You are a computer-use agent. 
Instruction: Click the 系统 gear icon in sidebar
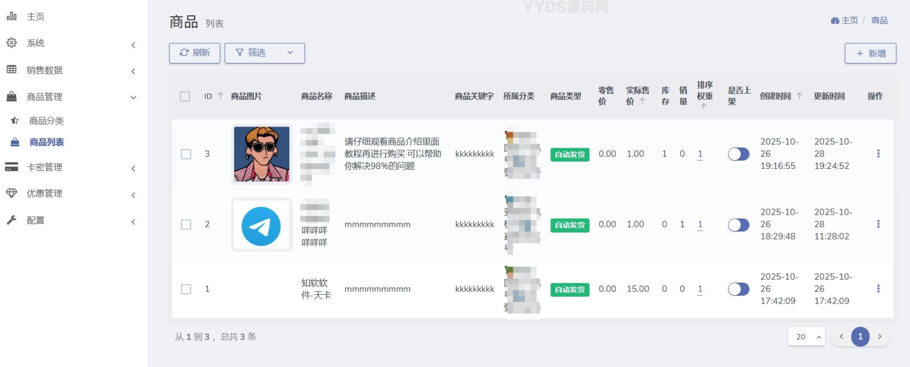coord(12,43)
